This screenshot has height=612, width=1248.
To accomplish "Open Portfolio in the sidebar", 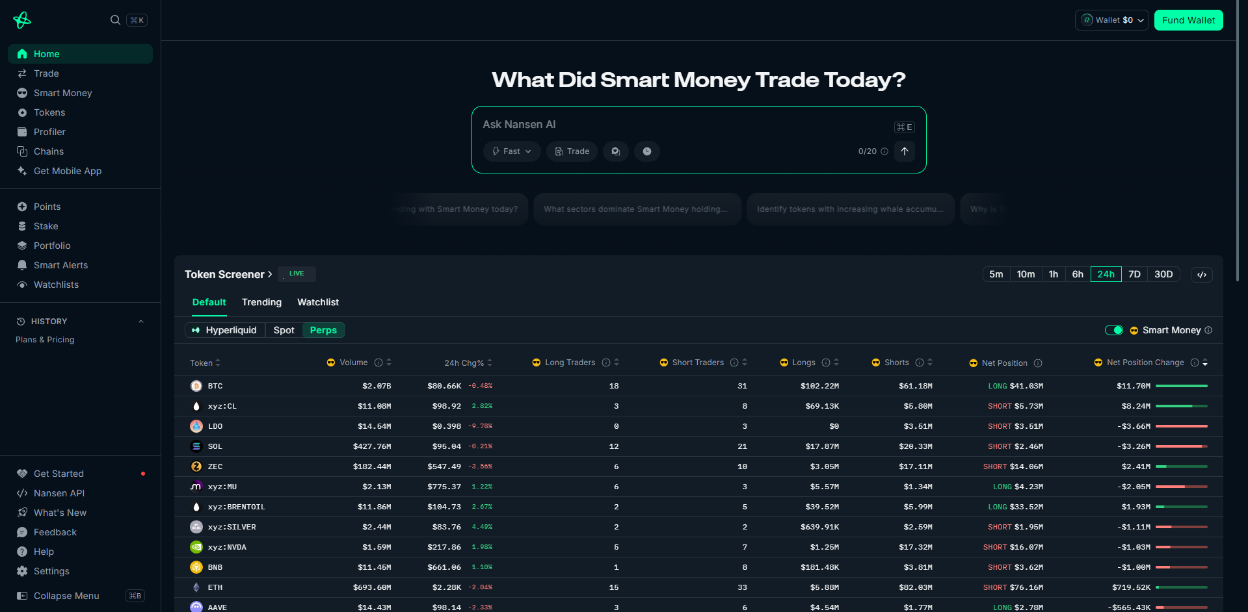I will [x=80, y=246].
